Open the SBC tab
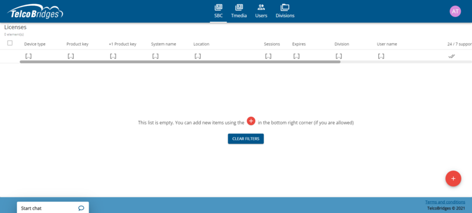This screenshot has width=472, height=213. point(218,11)
